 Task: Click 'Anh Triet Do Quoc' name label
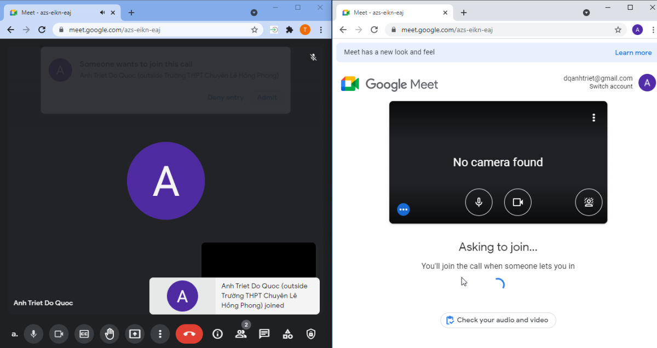pyautogui.click(x=43, y=303)
